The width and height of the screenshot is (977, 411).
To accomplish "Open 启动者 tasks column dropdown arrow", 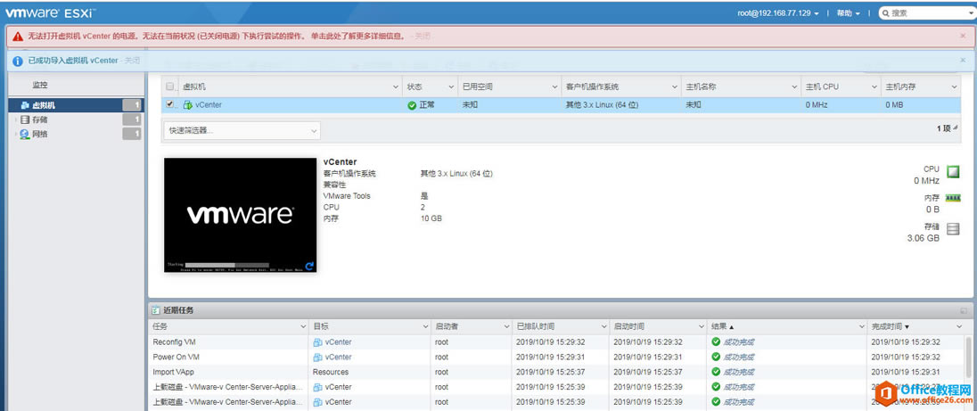I will coord(506,327).
